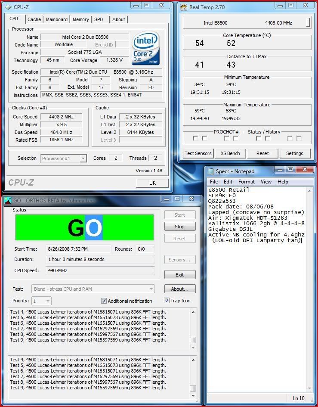Click the Real Temp title bar icon
Screen dimensions: 318x407
click(x=184, y=7)
